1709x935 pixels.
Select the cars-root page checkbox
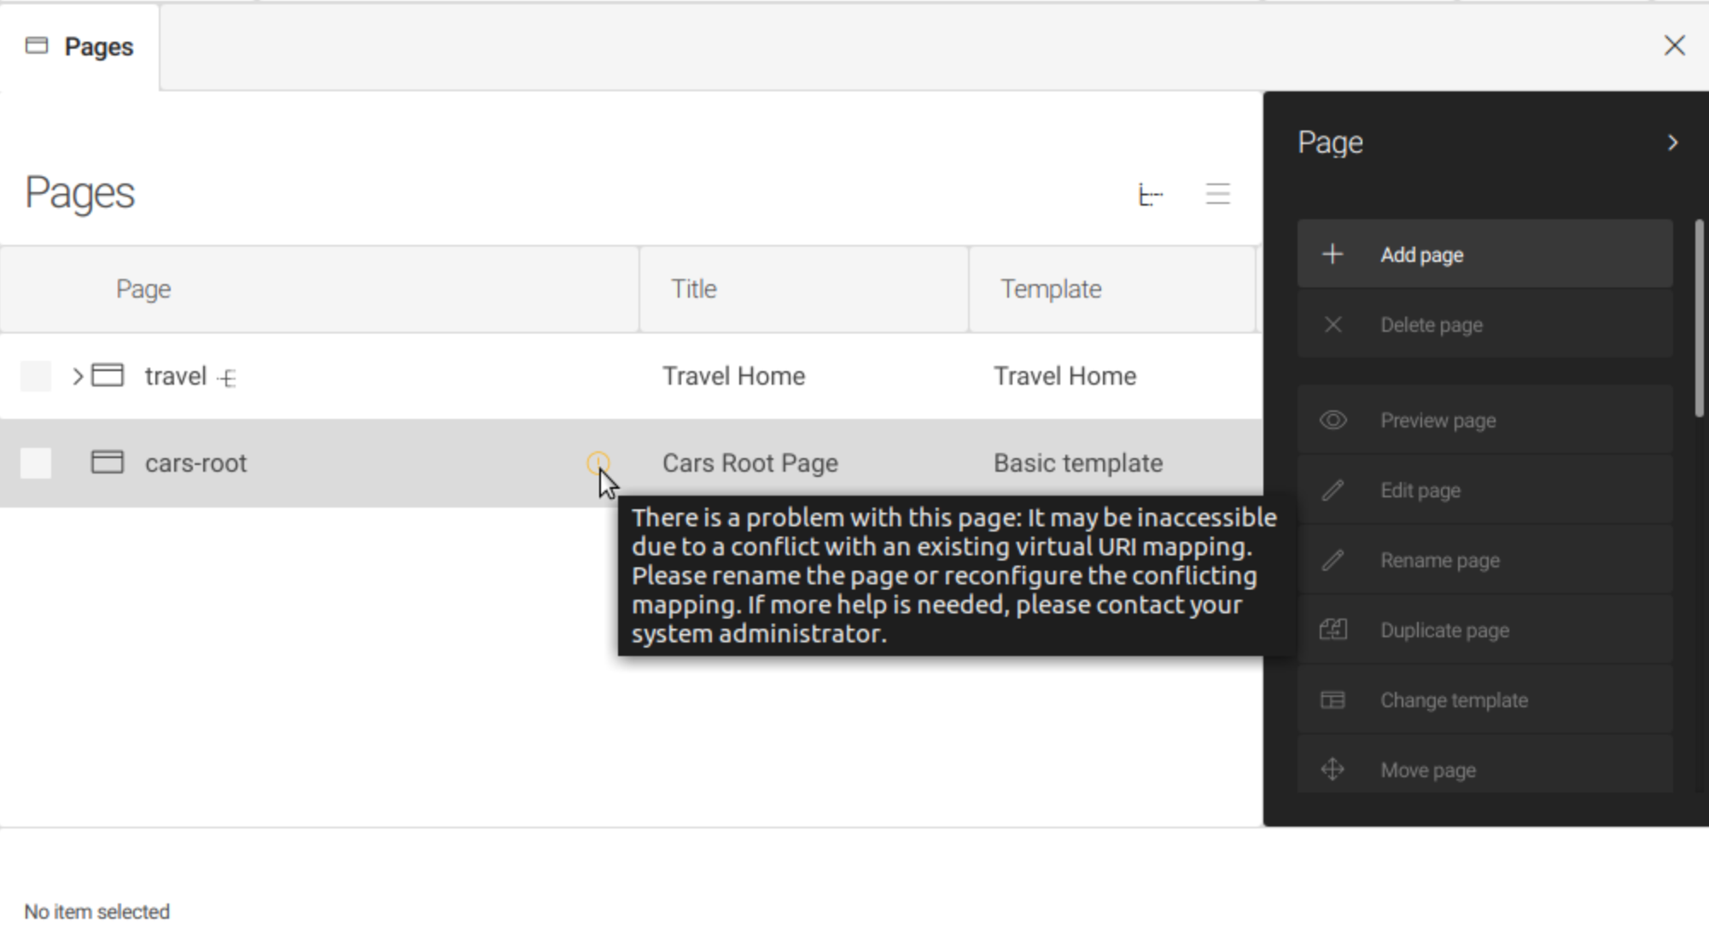coord(36,462)
